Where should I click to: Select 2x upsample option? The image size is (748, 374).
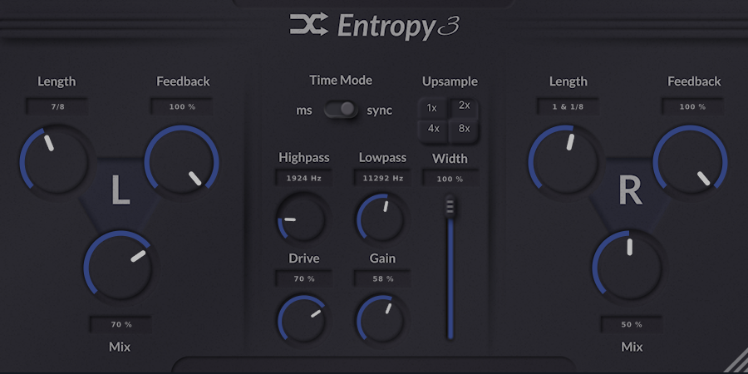pyautogui.click(x=464, y=106)
